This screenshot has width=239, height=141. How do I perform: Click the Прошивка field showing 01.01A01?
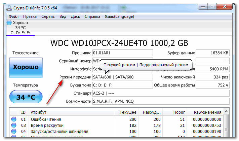click(123, 53)
